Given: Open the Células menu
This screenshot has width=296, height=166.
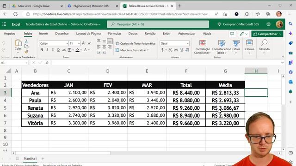Looking at the screenshot, I should 249,47.
